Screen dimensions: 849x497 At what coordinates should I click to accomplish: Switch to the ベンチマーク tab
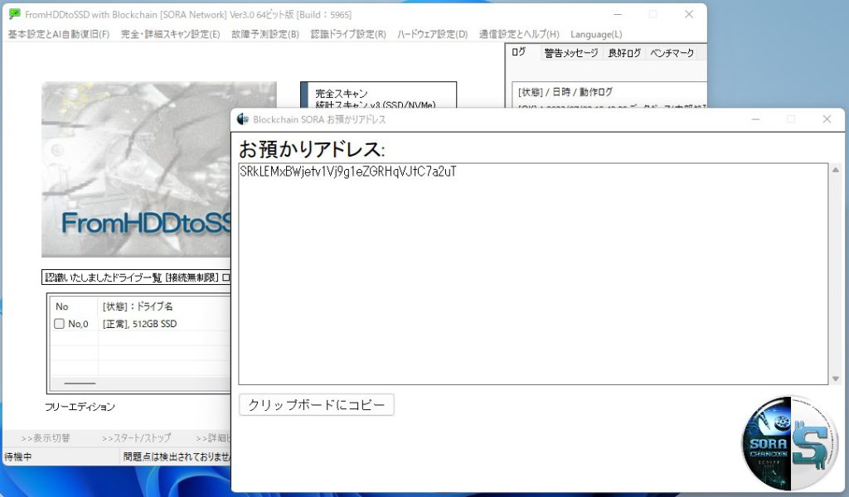tap(672, 52)
